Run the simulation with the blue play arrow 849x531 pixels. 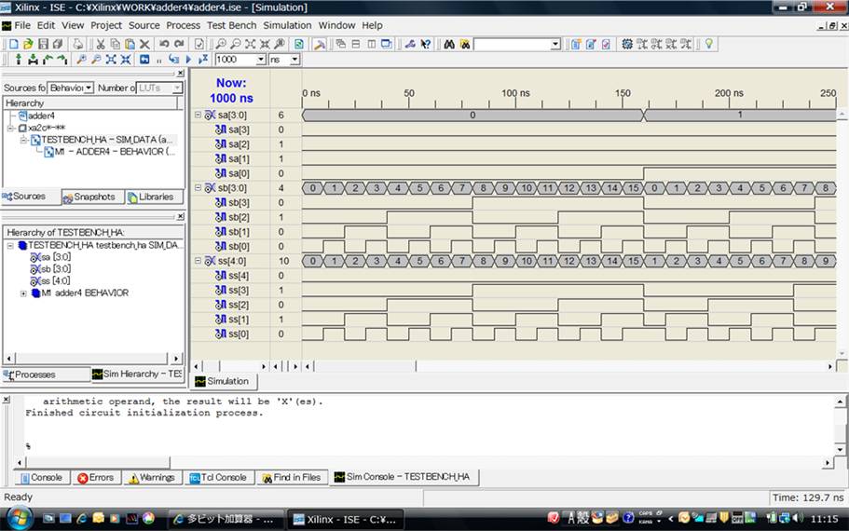pyautogui.click(x=188, y=60)
